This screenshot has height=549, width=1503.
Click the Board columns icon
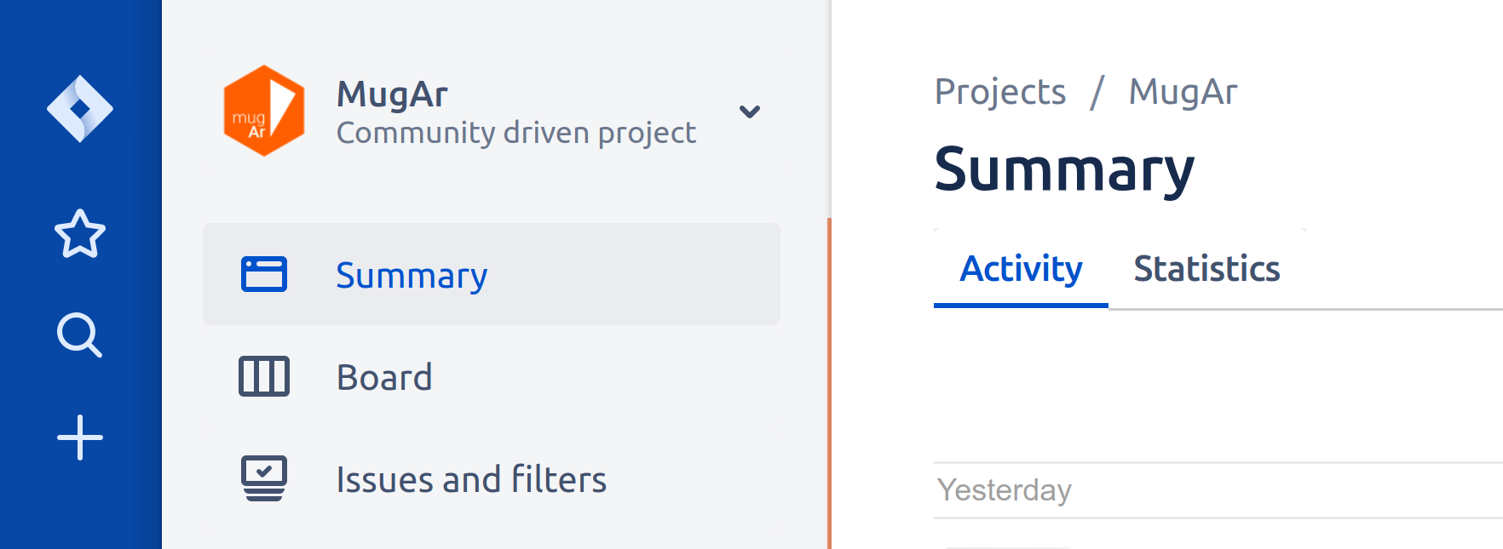click(x=264, y=376)
